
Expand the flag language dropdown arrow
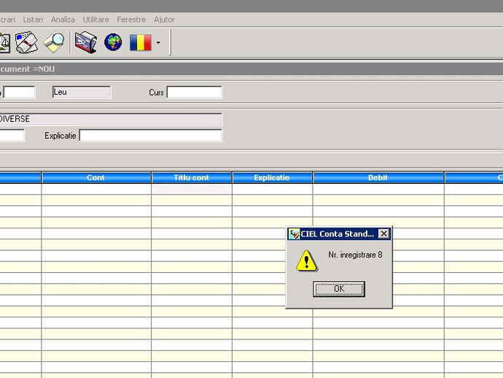(158, 42)
